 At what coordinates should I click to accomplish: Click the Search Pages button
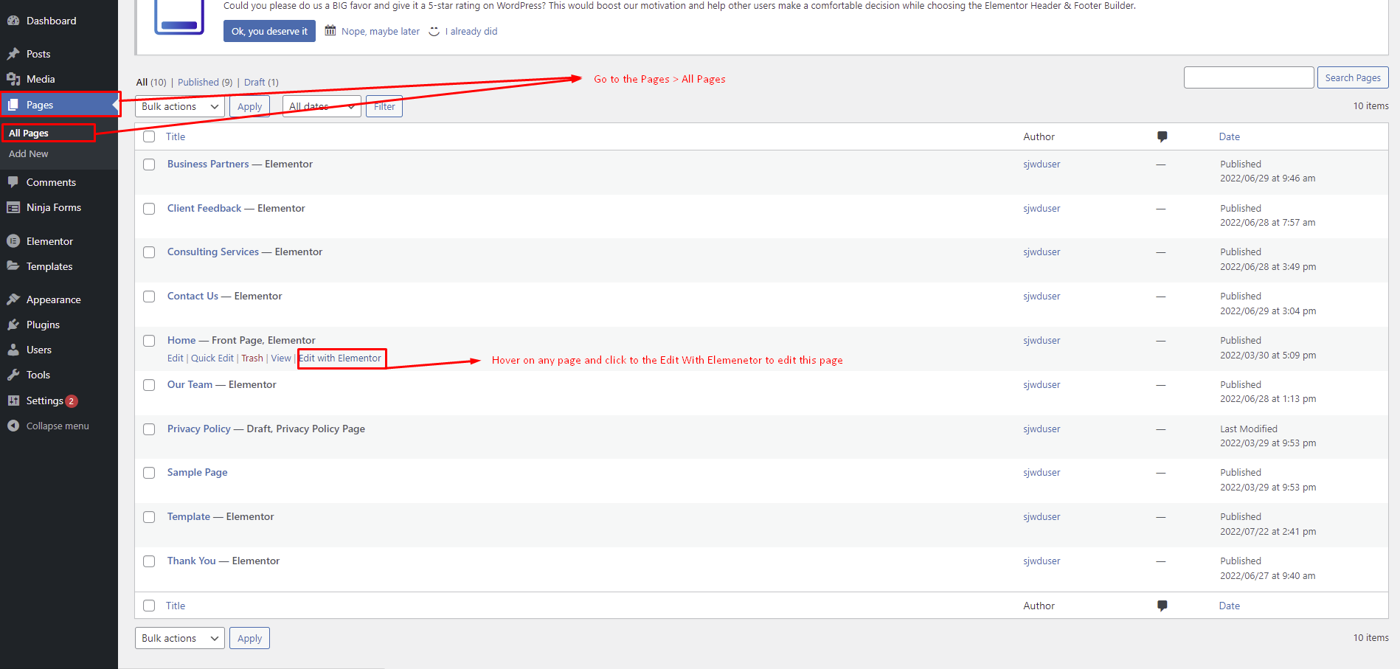pyautogui.click(x=1353, y=77)
